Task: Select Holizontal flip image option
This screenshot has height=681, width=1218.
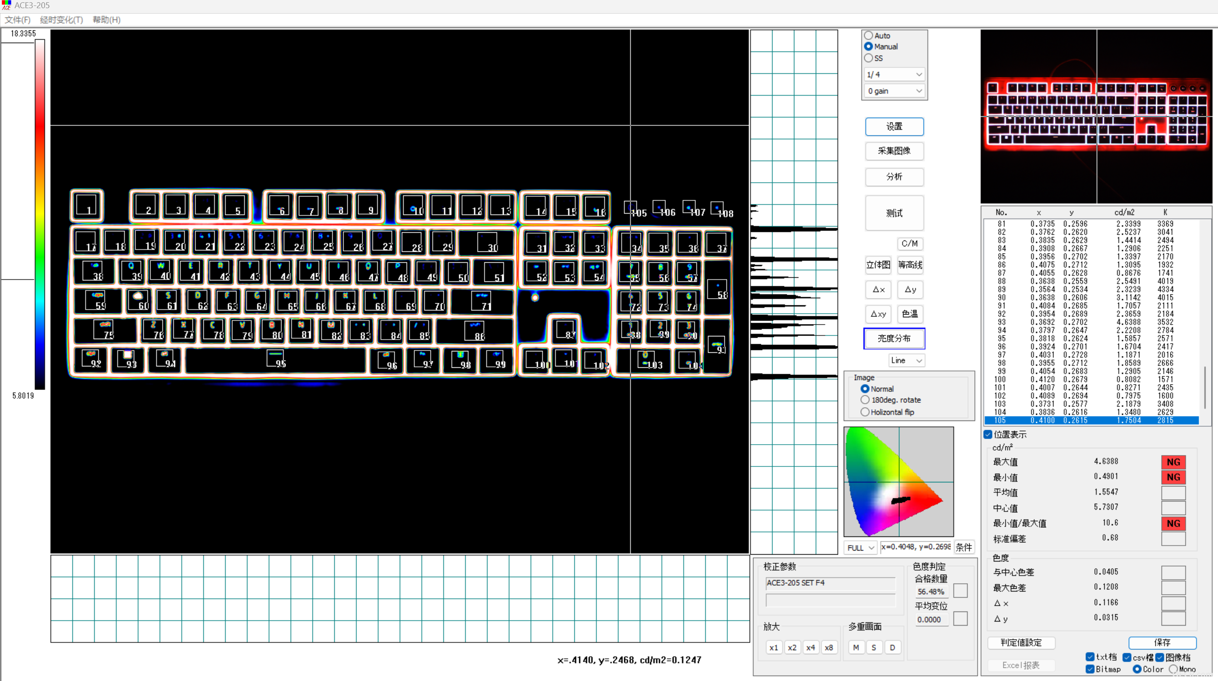Action: click(865, 412)
